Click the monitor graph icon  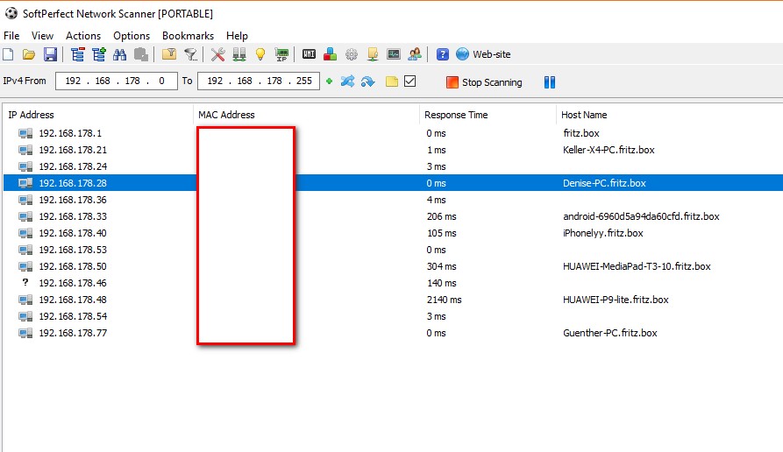[394, 54]
